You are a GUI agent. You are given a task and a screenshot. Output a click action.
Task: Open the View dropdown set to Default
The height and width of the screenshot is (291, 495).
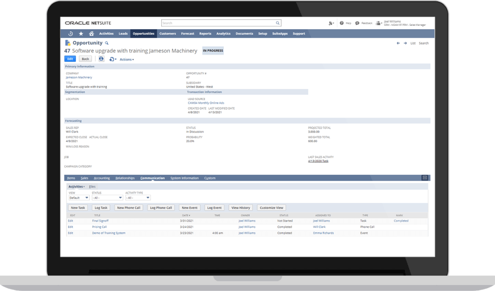(79, 197)
